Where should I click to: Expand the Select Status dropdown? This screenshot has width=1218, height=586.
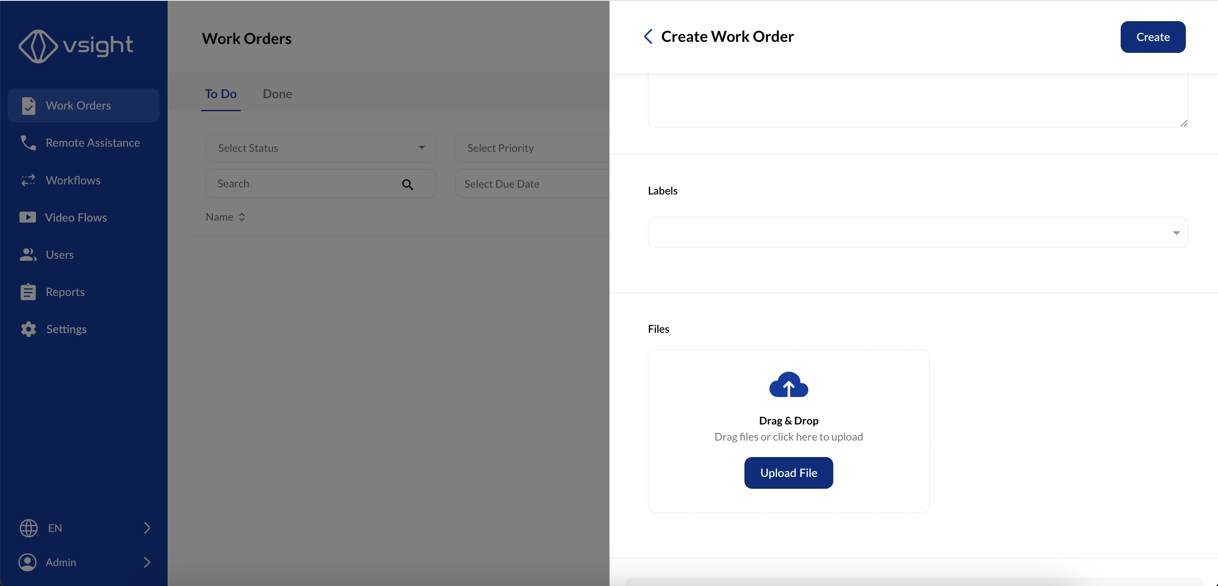click(321, 148)
